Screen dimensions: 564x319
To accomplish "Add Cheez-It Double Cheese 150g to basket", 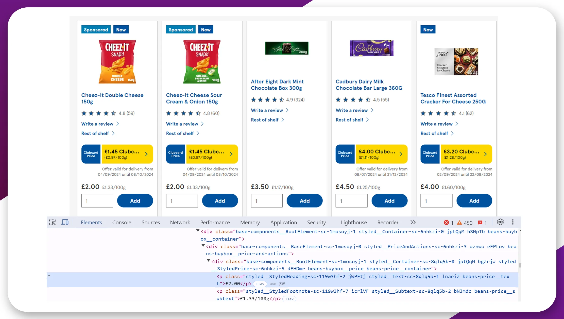I will [135, 201].
